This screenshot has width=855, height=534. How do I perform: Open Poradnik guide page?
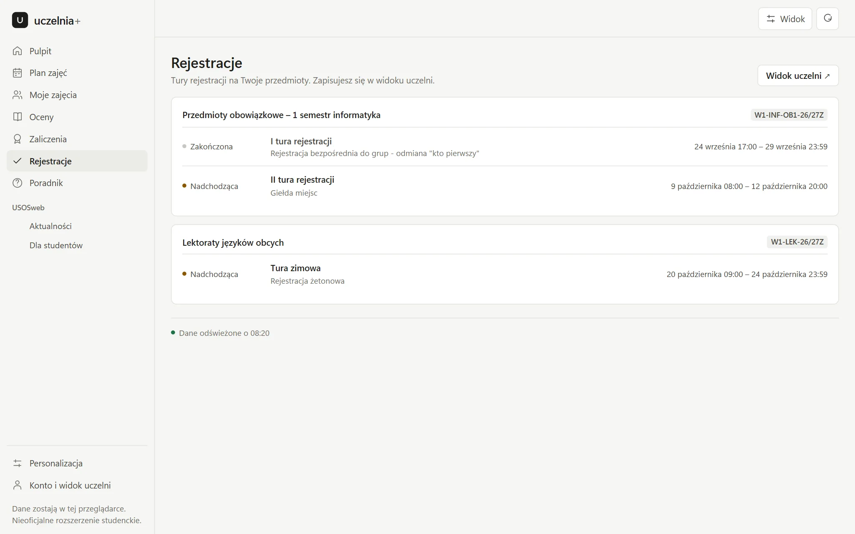77,183
